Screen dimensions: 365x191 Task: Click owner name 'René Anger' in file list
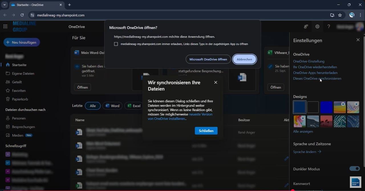(x=247, y=132)
